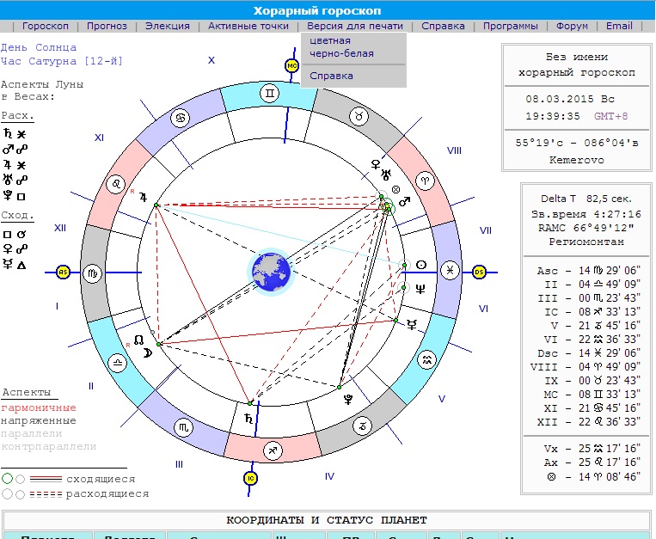Toggle the green circle beside сходящиеся
The width and height of the screenshot is (656, 539).
[8, 479]
